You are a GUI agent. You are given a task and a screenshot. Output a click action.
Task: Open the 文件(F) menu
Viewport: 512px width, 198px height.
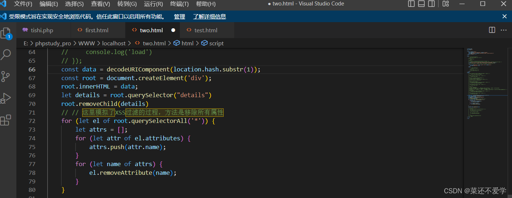pos(23,4)
